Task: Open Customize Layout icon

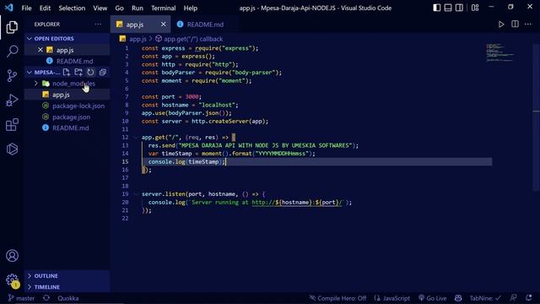Action: 475,8
